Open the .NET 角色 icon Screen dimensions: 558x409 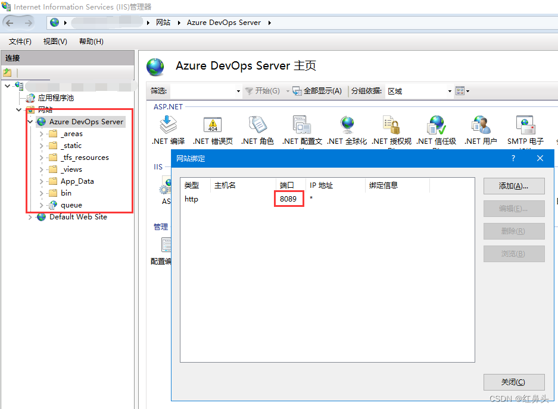tap(258, 130)
